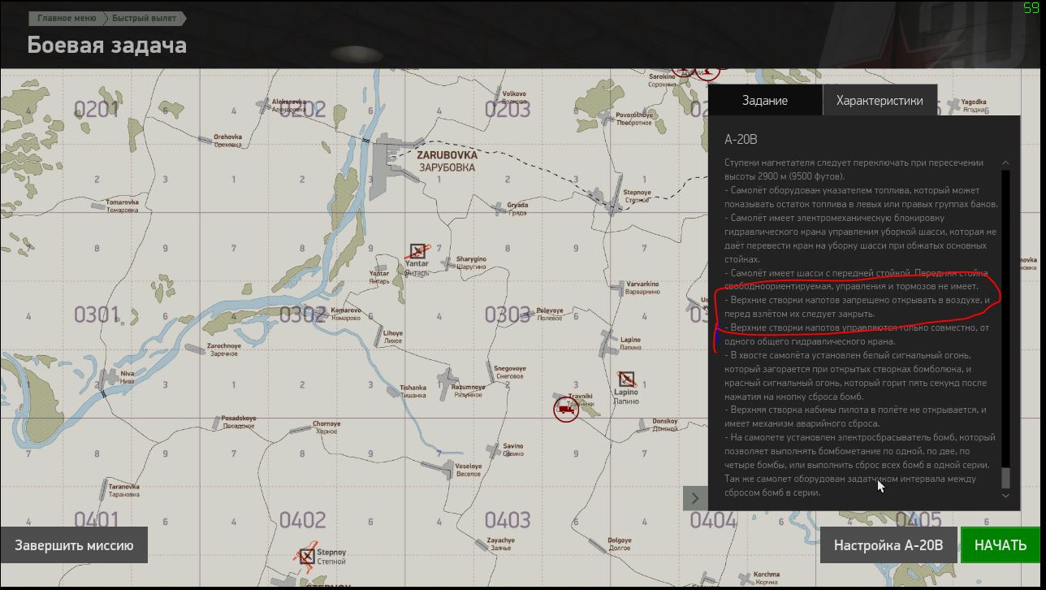Screen dimensions: 1046x590
Task: Go to Главное меню breadcrumb
Action: 67,18
